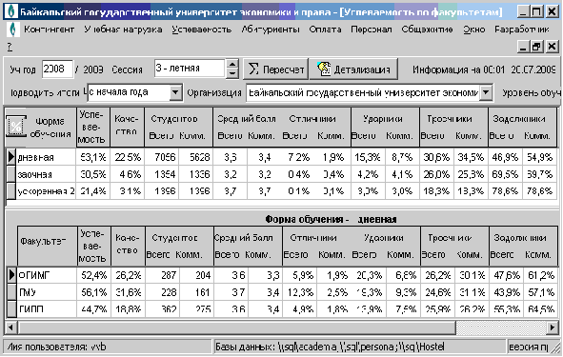This screenshot has width=563, height=357.
Task: Open the Оплата menu
Action: pos(325,30)
